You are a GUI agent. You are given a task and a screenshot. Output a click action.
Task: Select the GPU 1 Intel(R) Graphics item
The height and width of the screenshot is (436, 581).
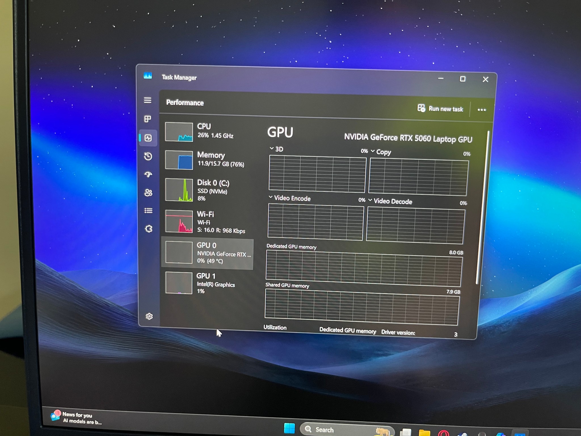point(207,283)
